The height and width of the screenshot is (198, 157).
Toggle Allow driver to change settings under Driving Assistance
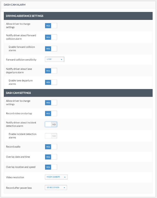click(51, 26)
